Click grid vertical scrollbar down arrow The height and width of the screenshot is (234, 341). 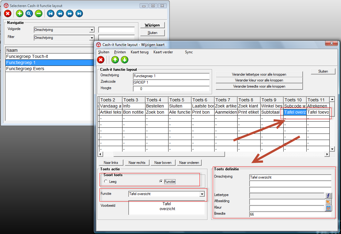point(332,149)
